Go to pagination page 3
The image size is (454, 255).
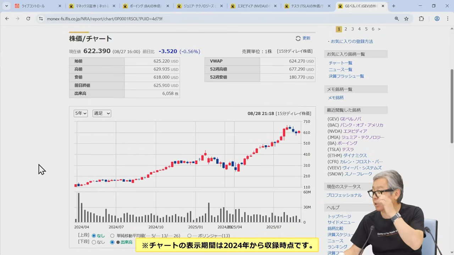pos(353,29)
